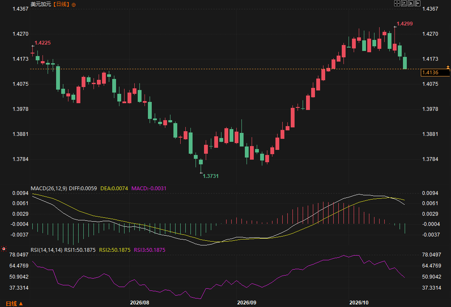This screenshot has width=451, height=307.
Task: Click the axis icon with right-pointing play triangle
Action: coord(411,3)
